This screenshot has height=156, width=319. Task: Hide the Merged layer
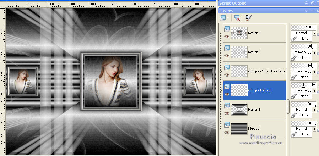click(x=227, y=133)
